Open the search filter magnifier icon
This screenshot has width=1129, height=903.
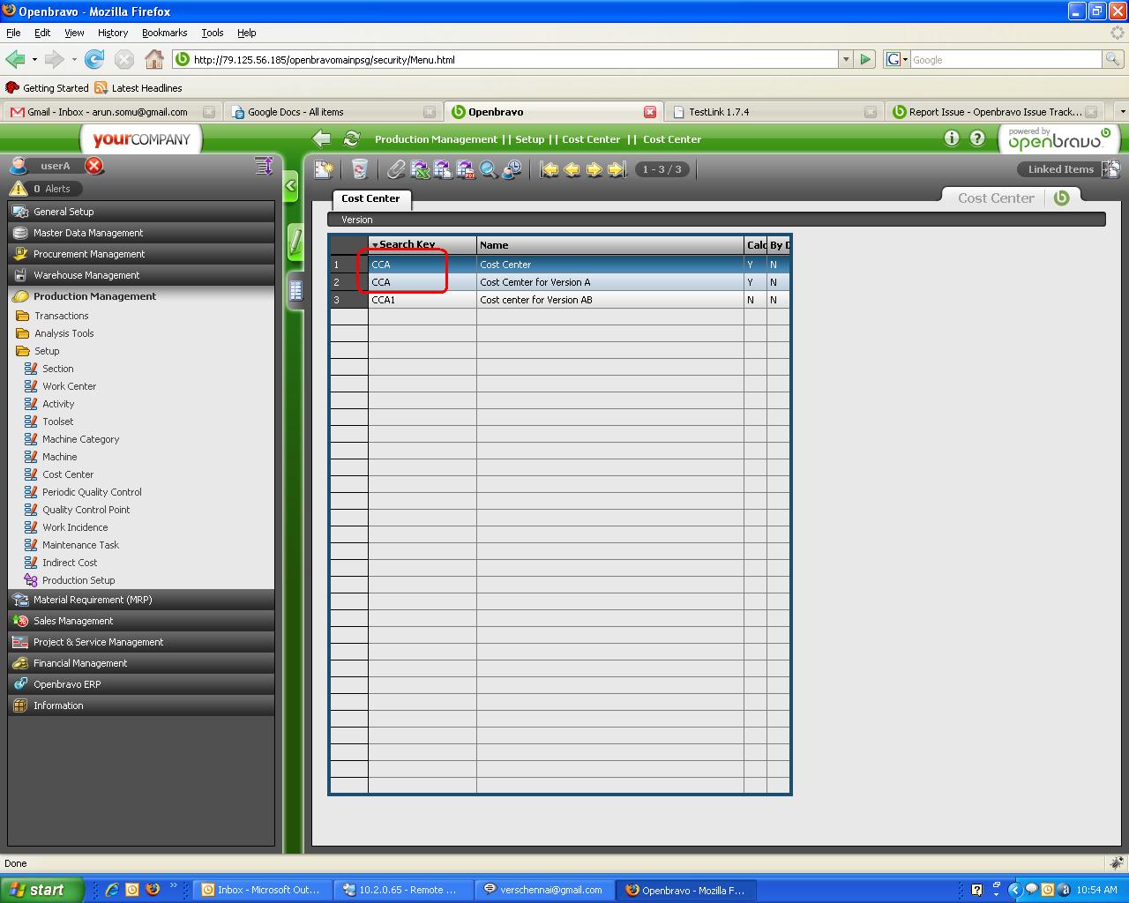(489, 169)
